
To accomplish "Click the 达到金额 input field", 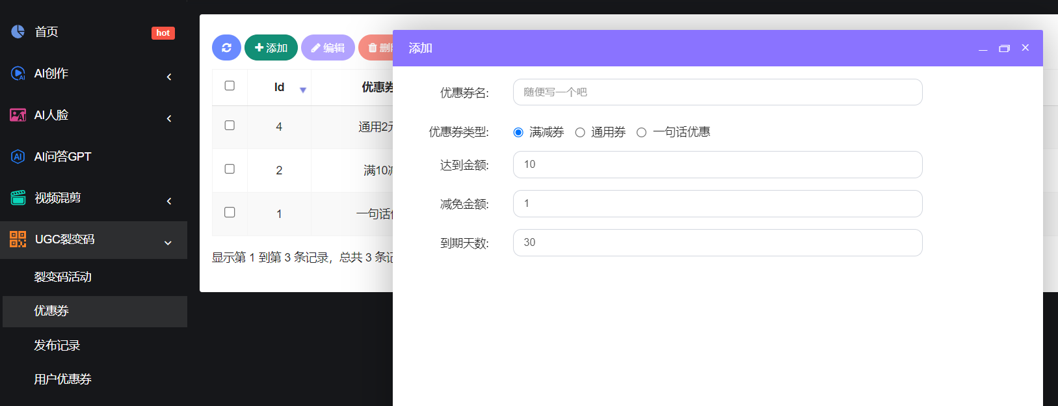I will coord(718,165).
